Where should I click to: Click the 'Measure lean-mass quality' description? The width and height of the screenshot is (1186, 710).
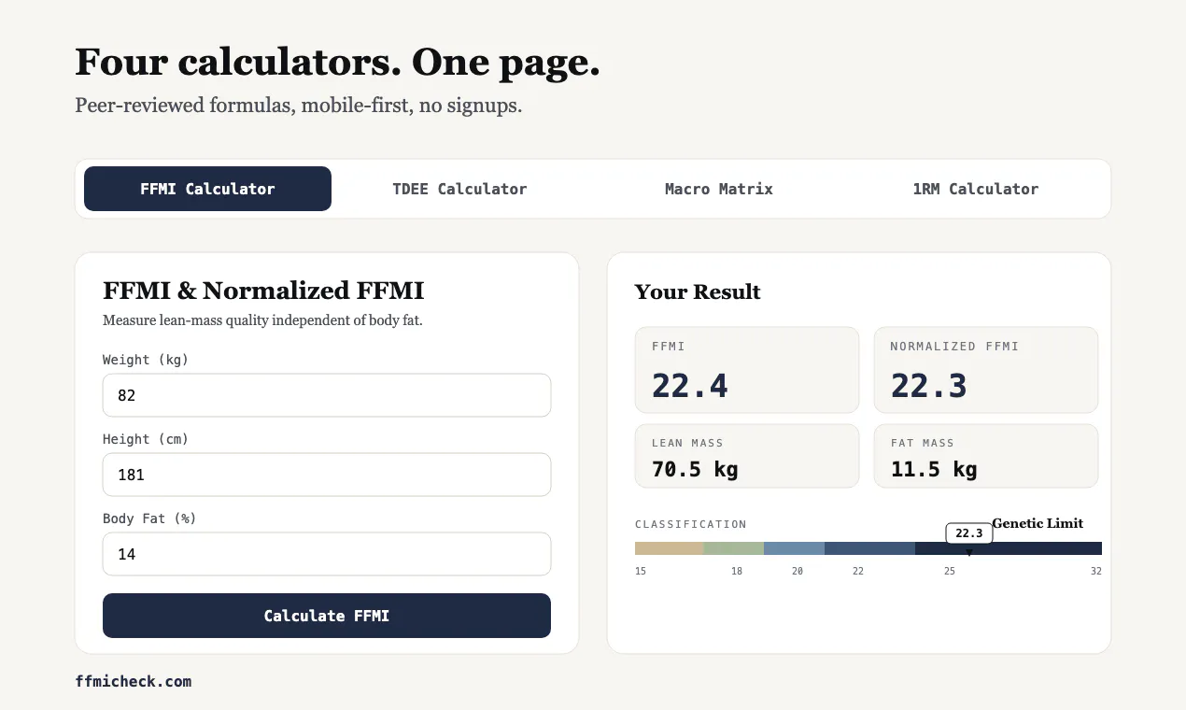pos(262,320)
